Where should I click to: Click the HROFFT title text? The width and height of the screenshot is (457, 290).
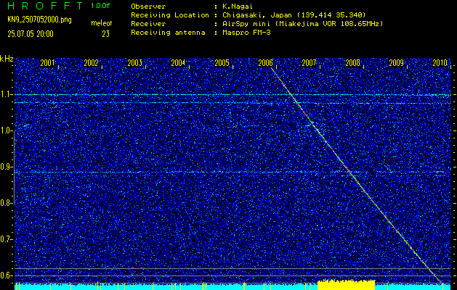click(x=45, y=6)
